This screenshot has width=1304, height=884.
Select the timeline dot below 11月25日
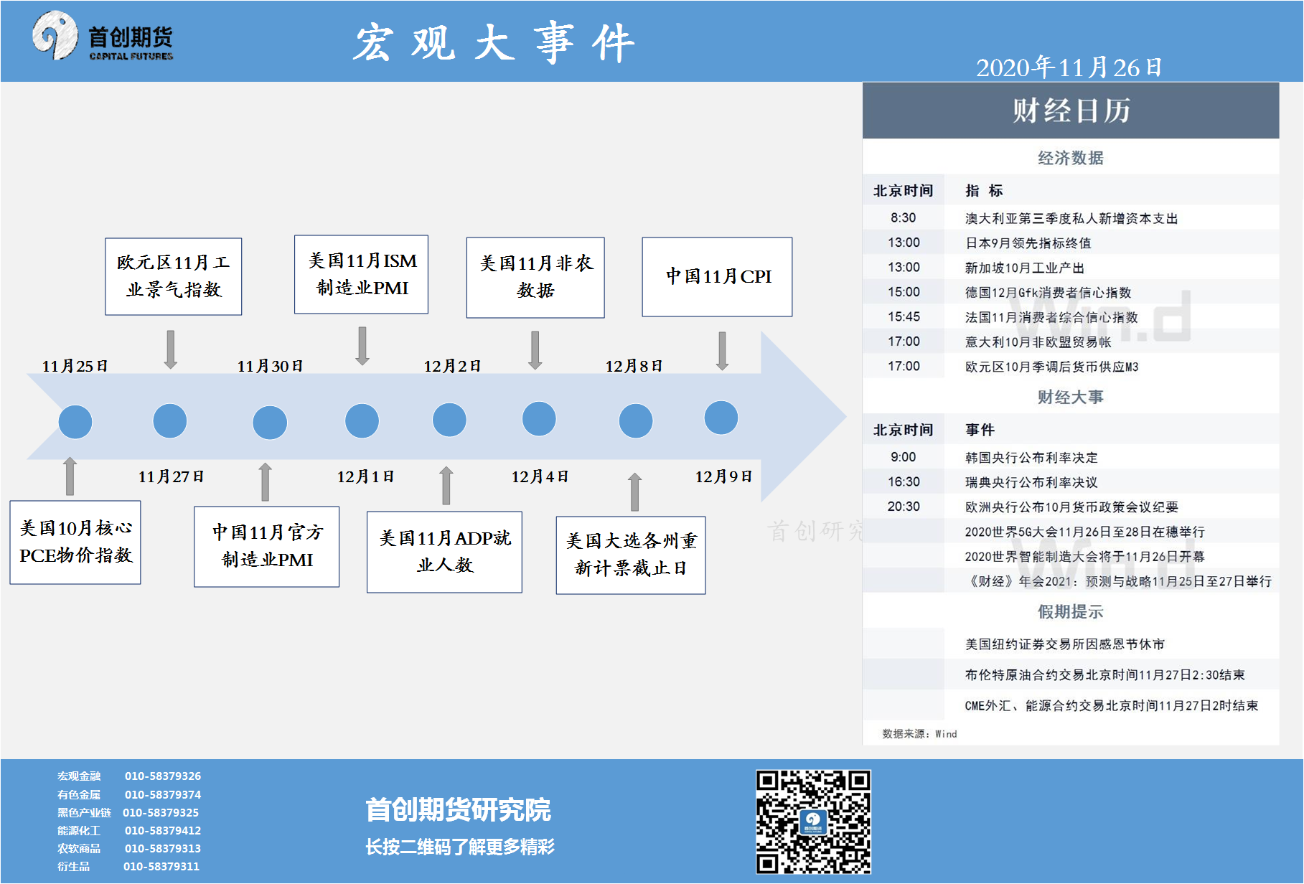pyautogui.click(x=75, y=422)
